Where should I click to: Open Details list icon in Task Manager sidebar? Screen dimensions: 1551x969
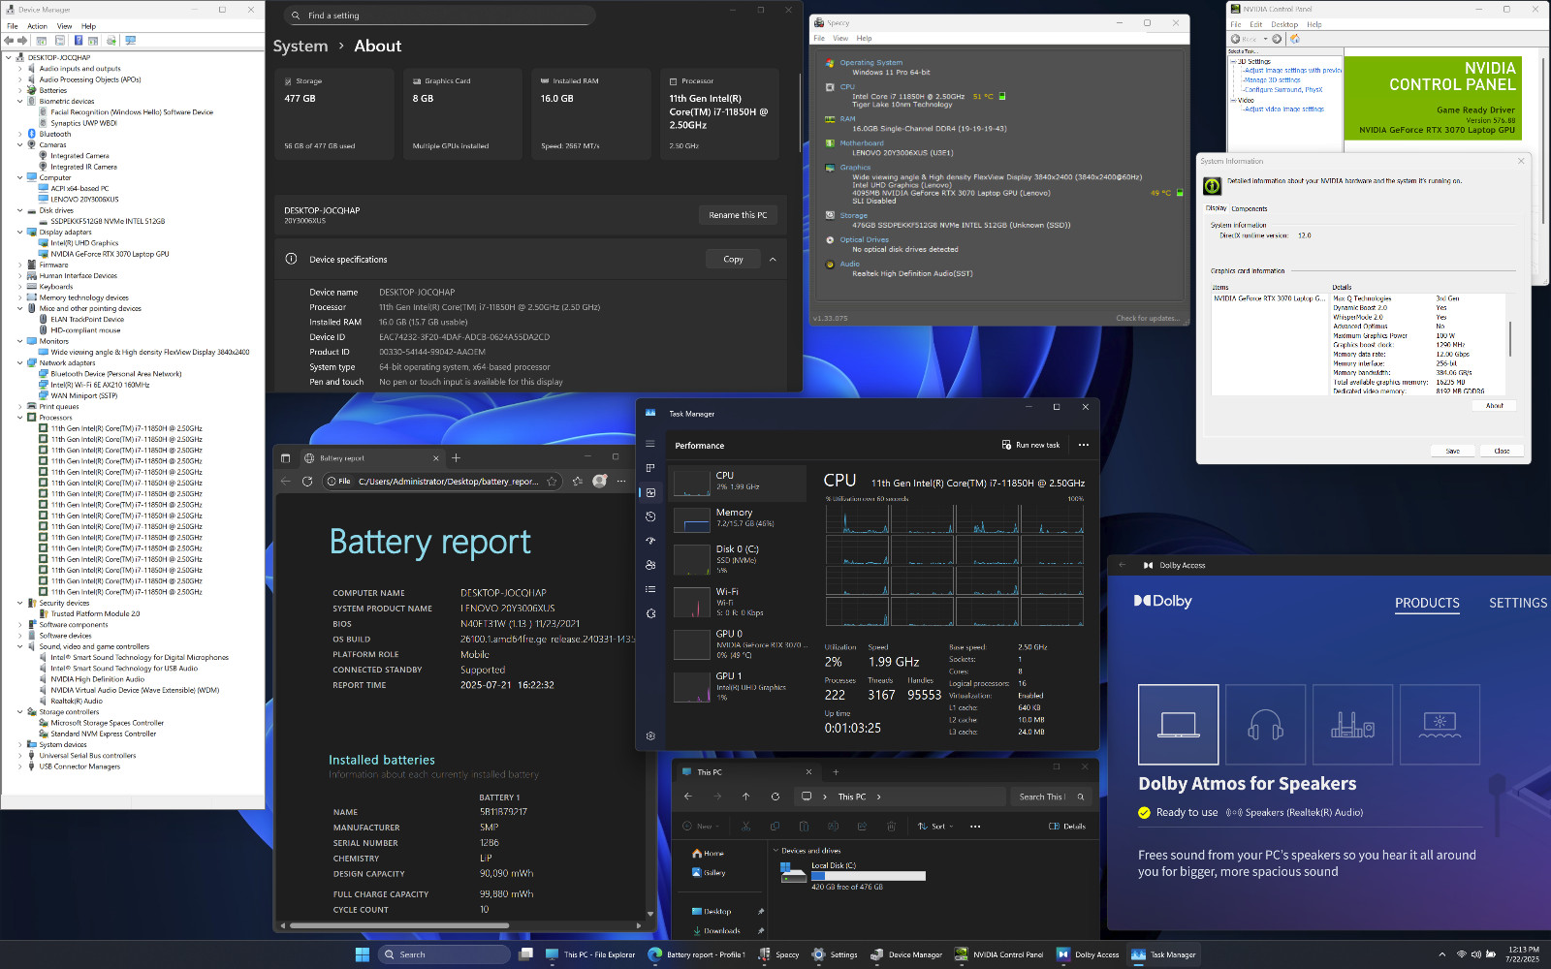pyautogui.click(x=650, y=589)
